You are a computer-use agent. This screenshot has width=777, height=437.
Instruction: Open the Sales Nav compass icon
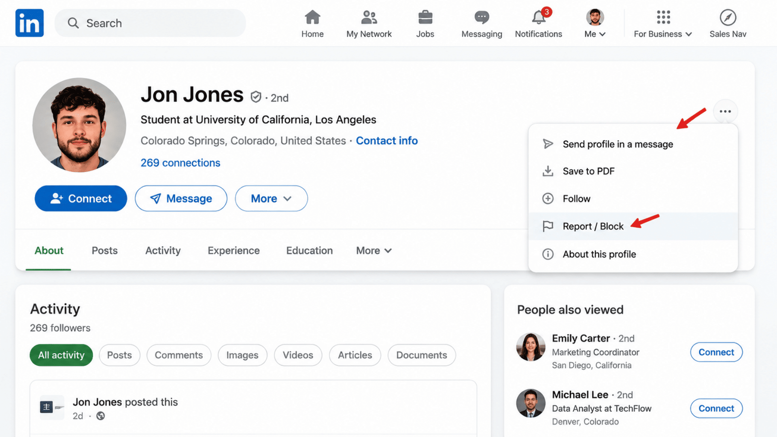click(728, 17)
